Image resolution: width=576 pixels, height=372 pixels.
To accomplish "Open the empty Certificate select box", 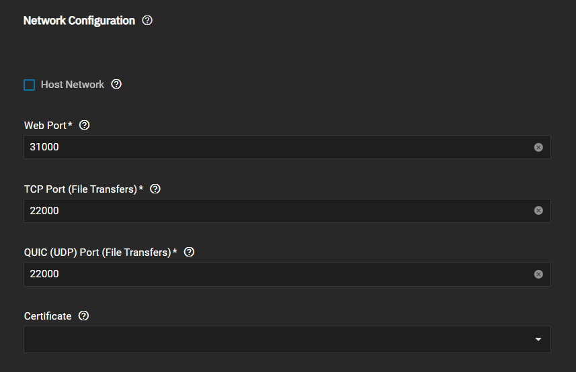I will coord(287,339).
